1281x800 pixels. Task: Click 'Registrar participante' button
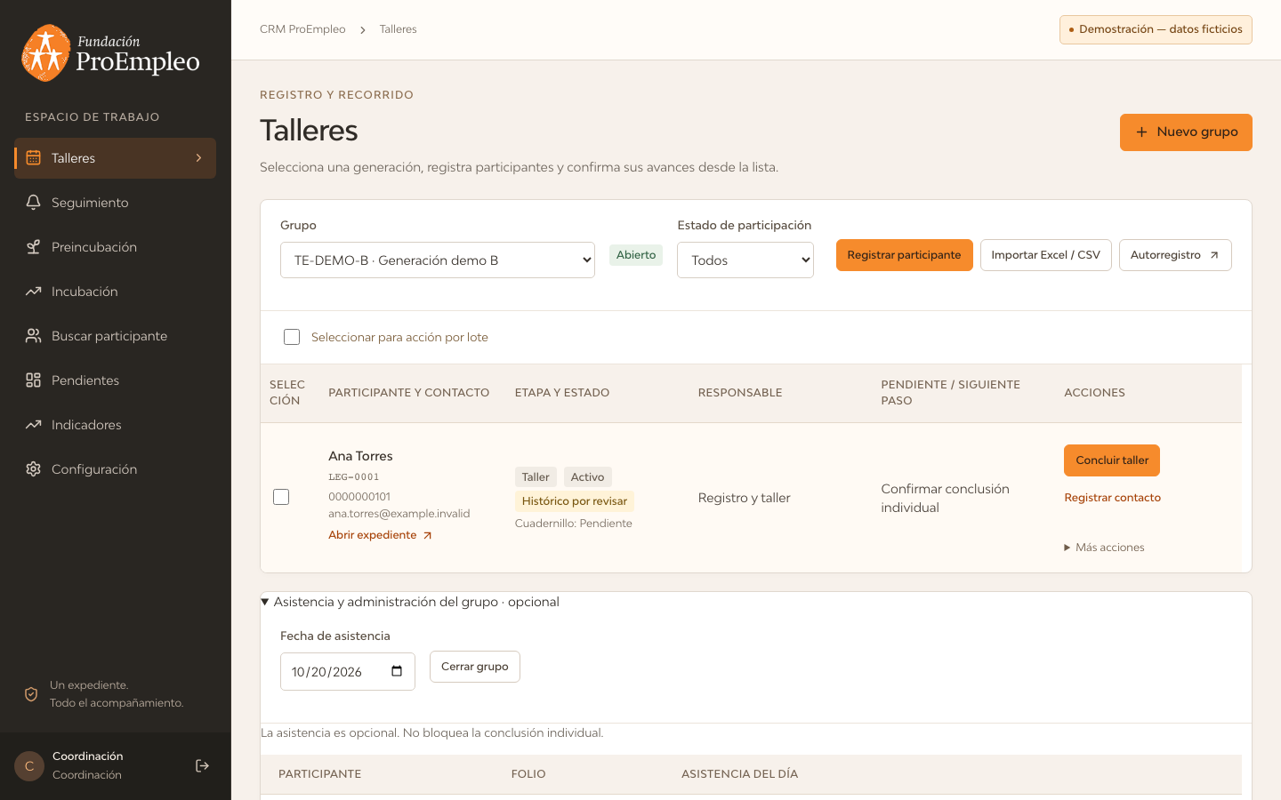905,255
